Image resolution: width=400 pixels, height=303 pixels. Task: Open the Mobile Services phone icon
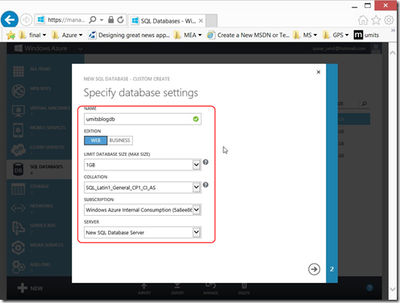(x=18, y=130)
